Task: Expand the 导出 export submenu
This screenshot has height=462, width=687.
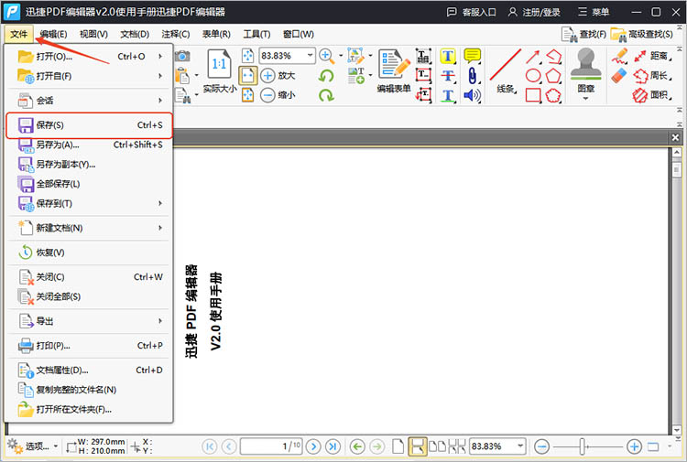Action: coord(160,321)
